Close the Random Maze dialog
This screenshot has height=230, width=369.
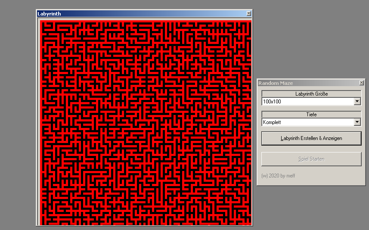[361, 83]
